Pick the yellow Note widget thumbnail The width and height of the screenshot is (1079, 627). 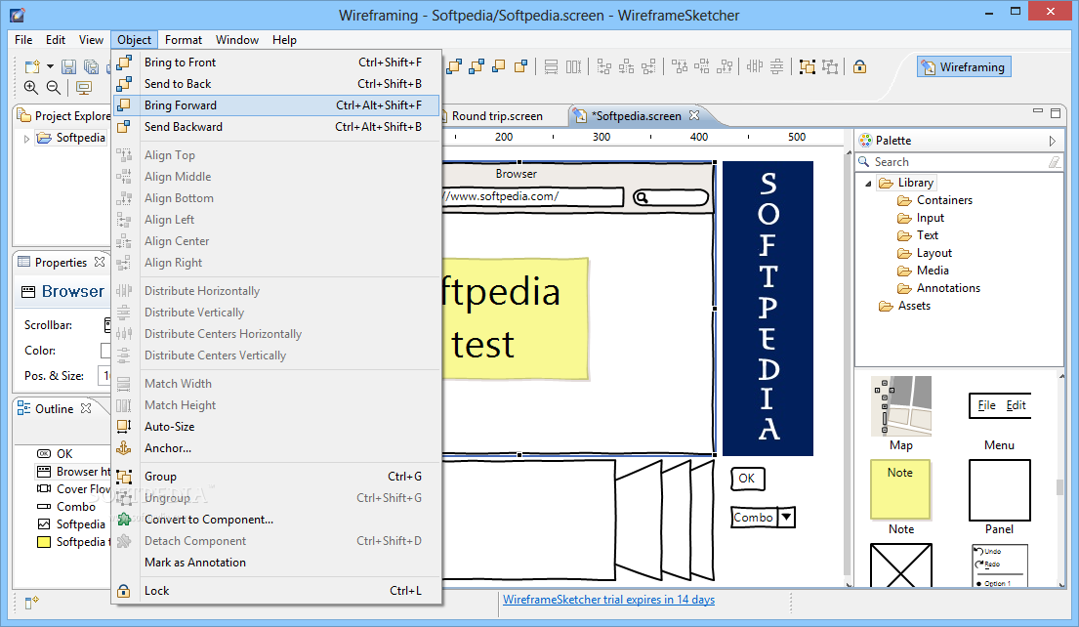900,489
